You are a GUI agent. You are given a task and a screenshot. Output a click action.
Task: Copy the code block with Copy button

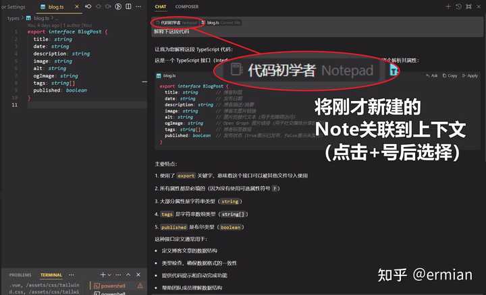[x=450, y=75]
